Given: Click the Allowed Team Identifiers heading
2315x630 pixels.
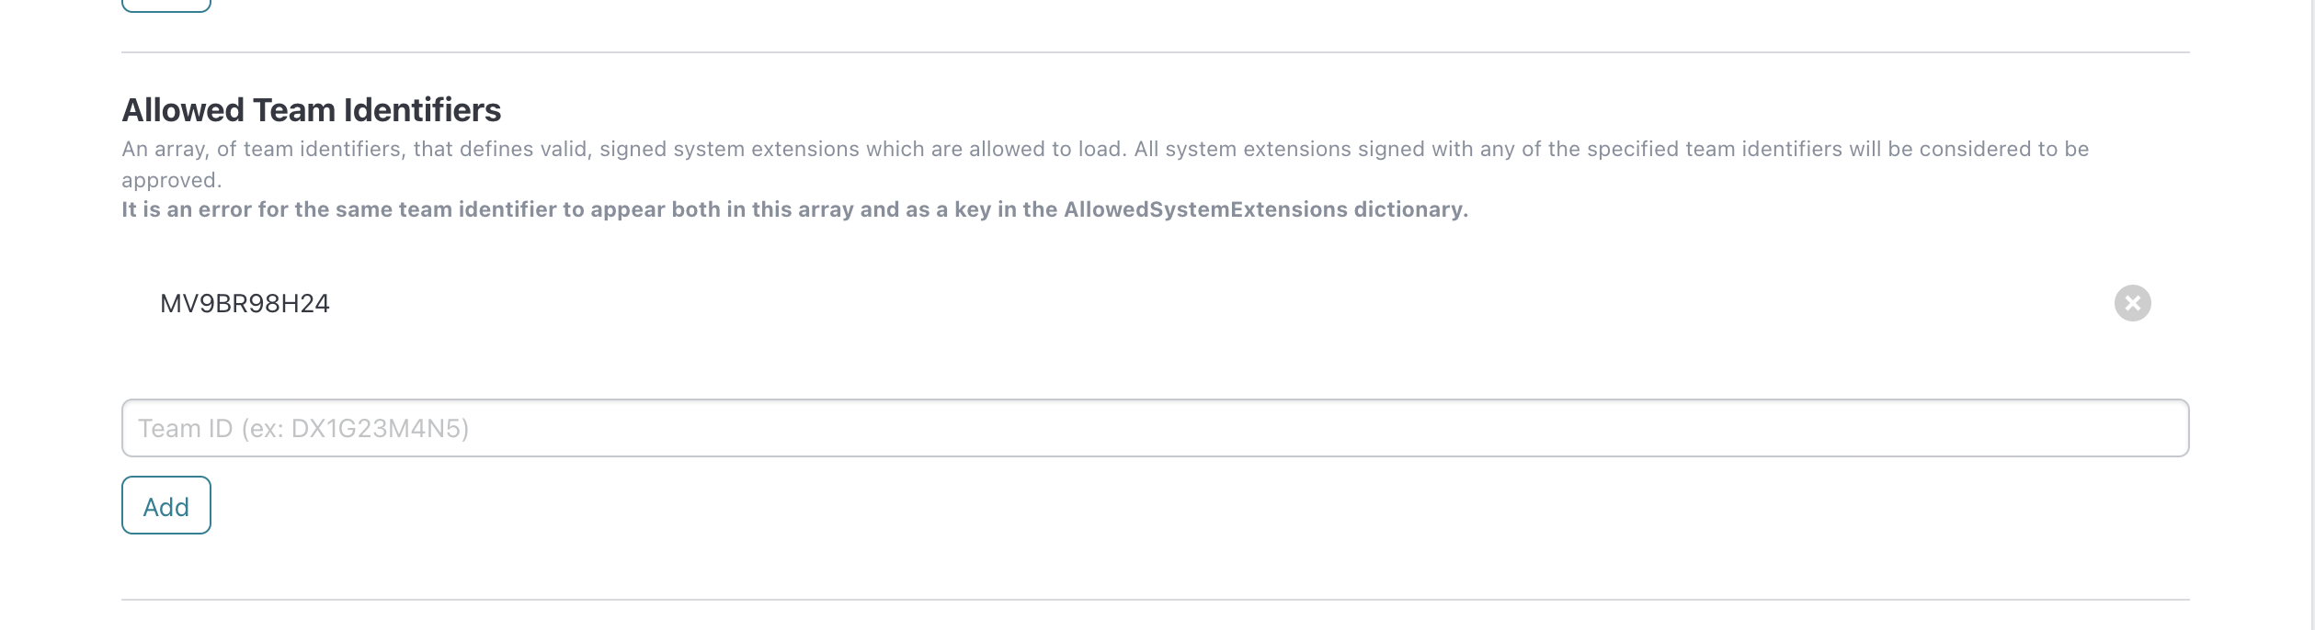Looking at the screenshot, I should click(312, 110).
